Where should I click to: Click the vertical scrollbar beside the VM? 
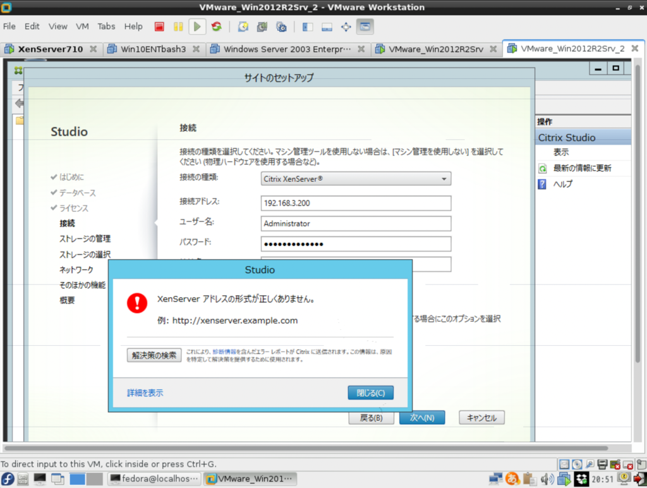pos(638,215)
